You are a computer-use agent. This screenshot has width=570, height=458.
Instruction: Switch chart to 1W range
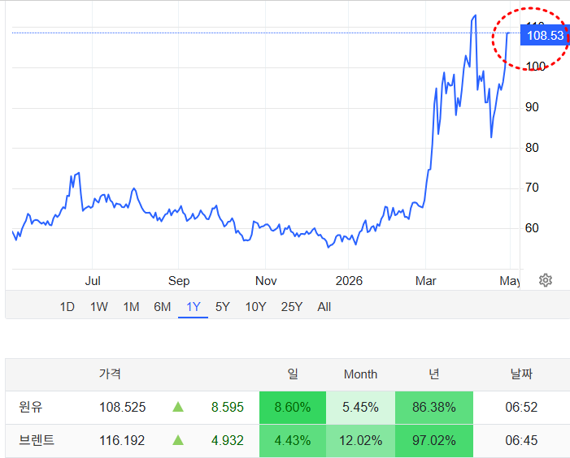[99, 307]
